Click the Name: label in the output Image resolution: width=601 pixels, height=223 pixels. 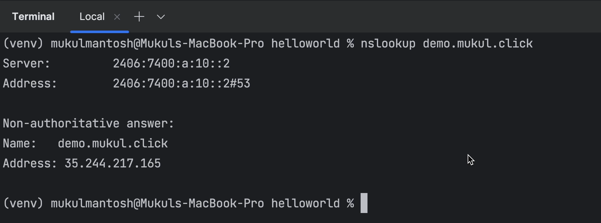(19, 144)
